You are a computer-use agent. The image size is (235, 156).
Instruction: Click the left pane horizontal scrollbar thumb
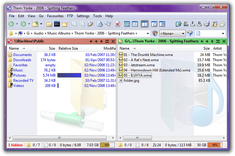(x=60, y=138)
